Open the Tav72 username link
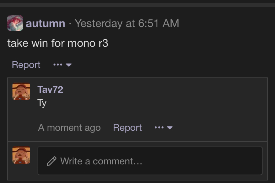This screenshot has height=183, width=275. [50, 89]
